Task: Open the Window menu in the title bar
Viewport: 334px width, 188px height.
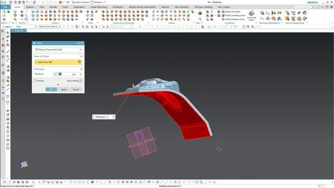Action: click(x=96, y=2)
